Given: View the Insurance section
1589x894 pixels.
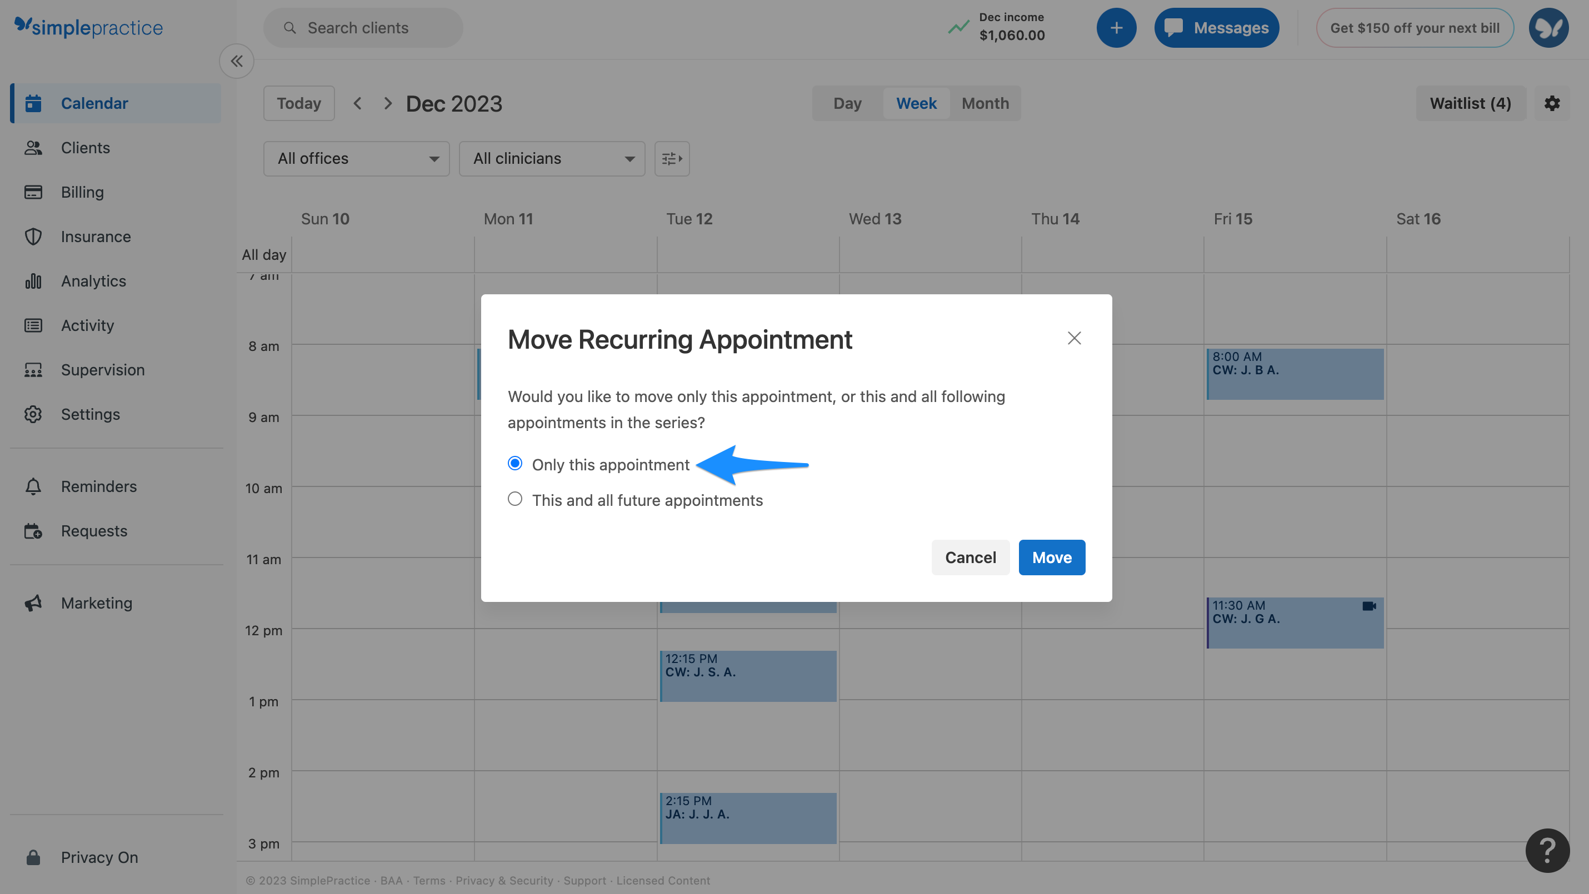Looking at the screenshot, I should coord(96,236).
